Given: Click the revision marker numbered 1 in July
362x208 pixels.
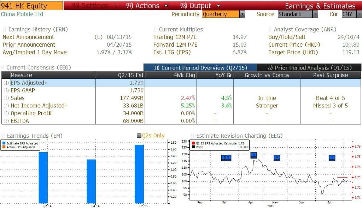Looking at the screenshot, I should point(332,158).
